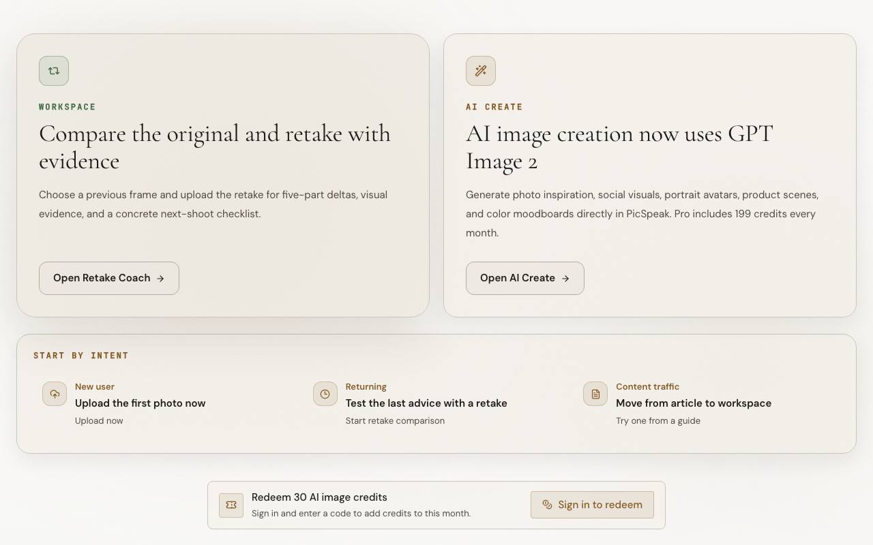
Task: Click the AI image creation GPT Image 2 heading
Action: [x=619, y=147]
